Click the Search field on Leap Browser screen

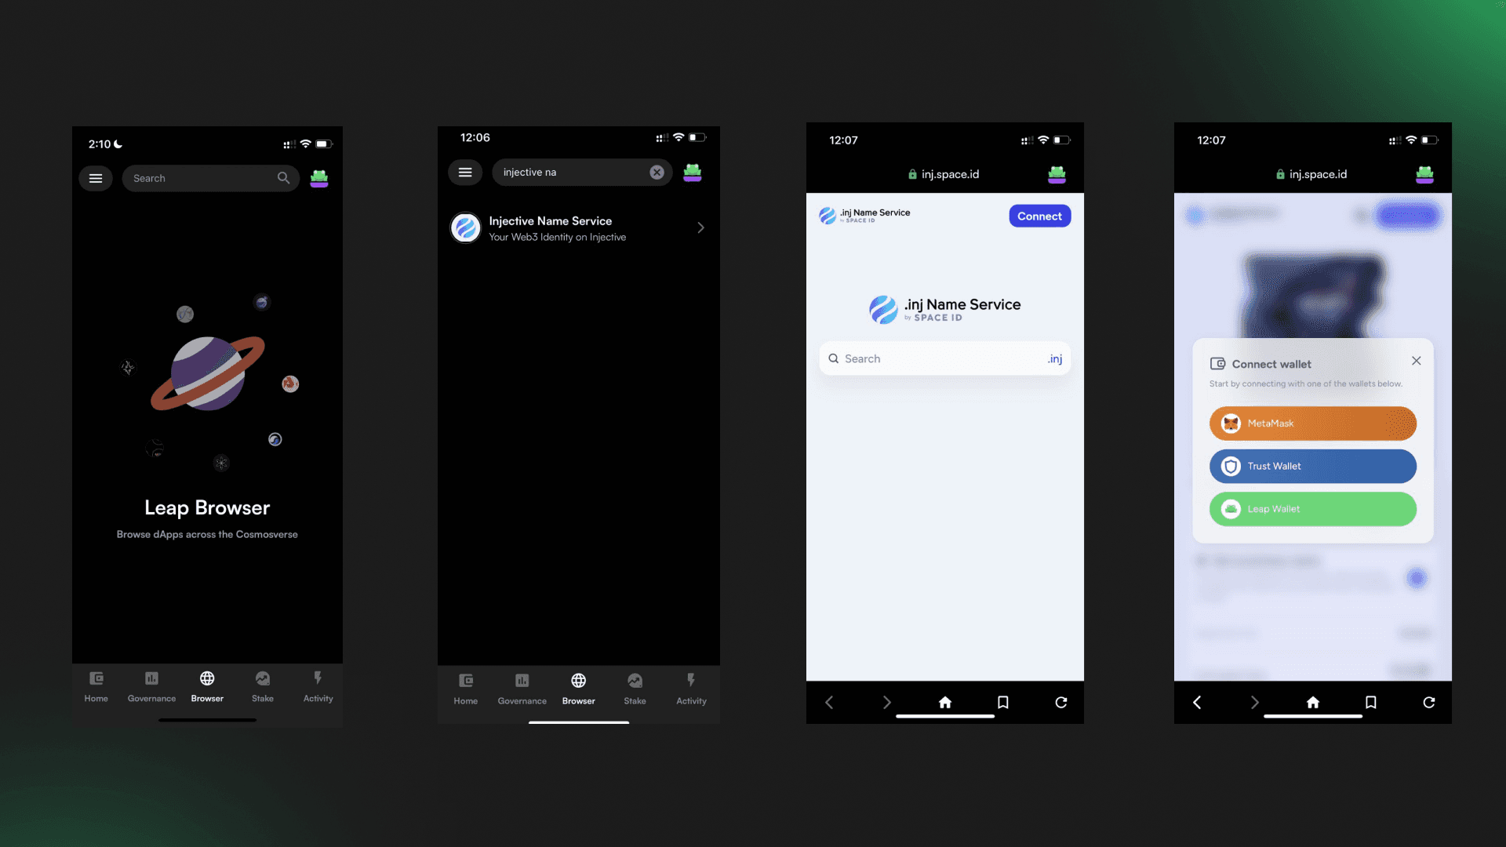210,179
